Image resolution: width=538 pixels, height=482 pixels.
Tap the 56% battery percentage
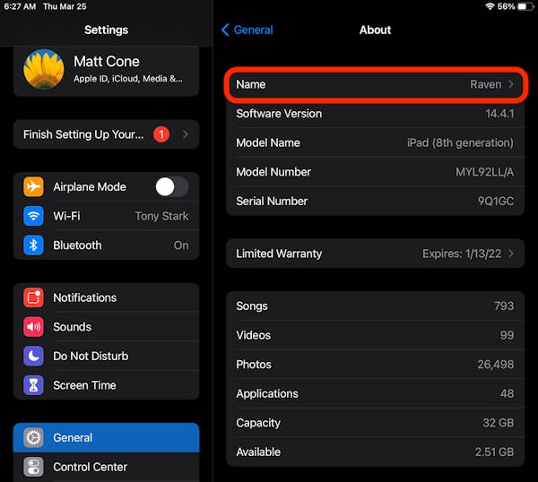click(506, 6)
